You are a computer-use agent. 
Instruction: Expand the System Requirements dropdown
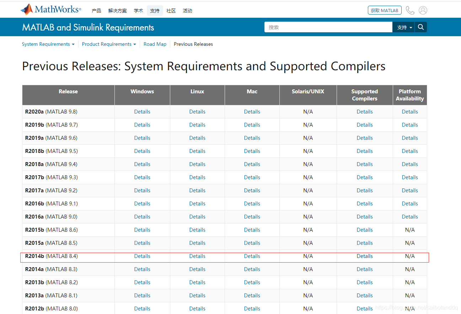pyautogui.click(x=48, y=44)
